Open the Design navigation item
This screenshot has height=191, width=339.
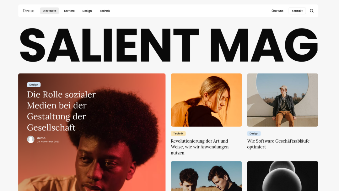pyautogui.click(x=87, y=11)
